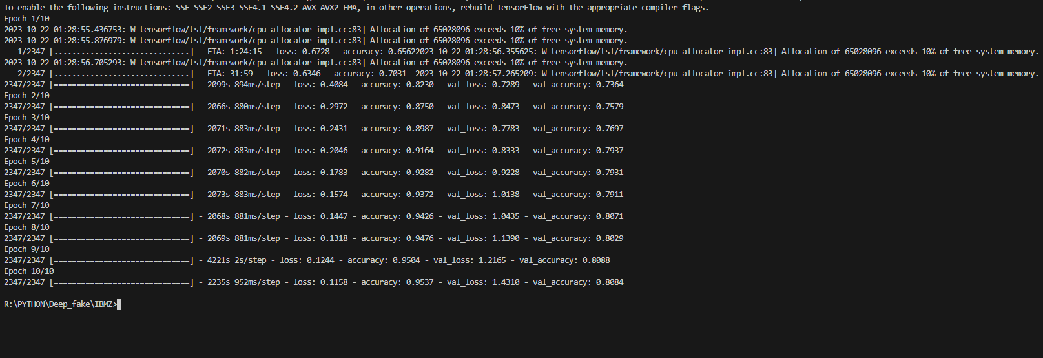Click the val_loss value 1.4310
Image resolution: width=1043 pixels, height=358 pixels.
pos(506,282)
